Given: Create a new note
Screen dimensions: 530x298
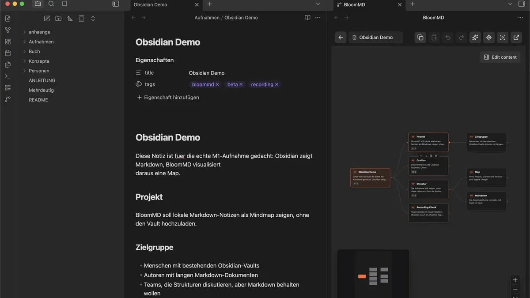Looking at the screenshot, I should 47,19.
